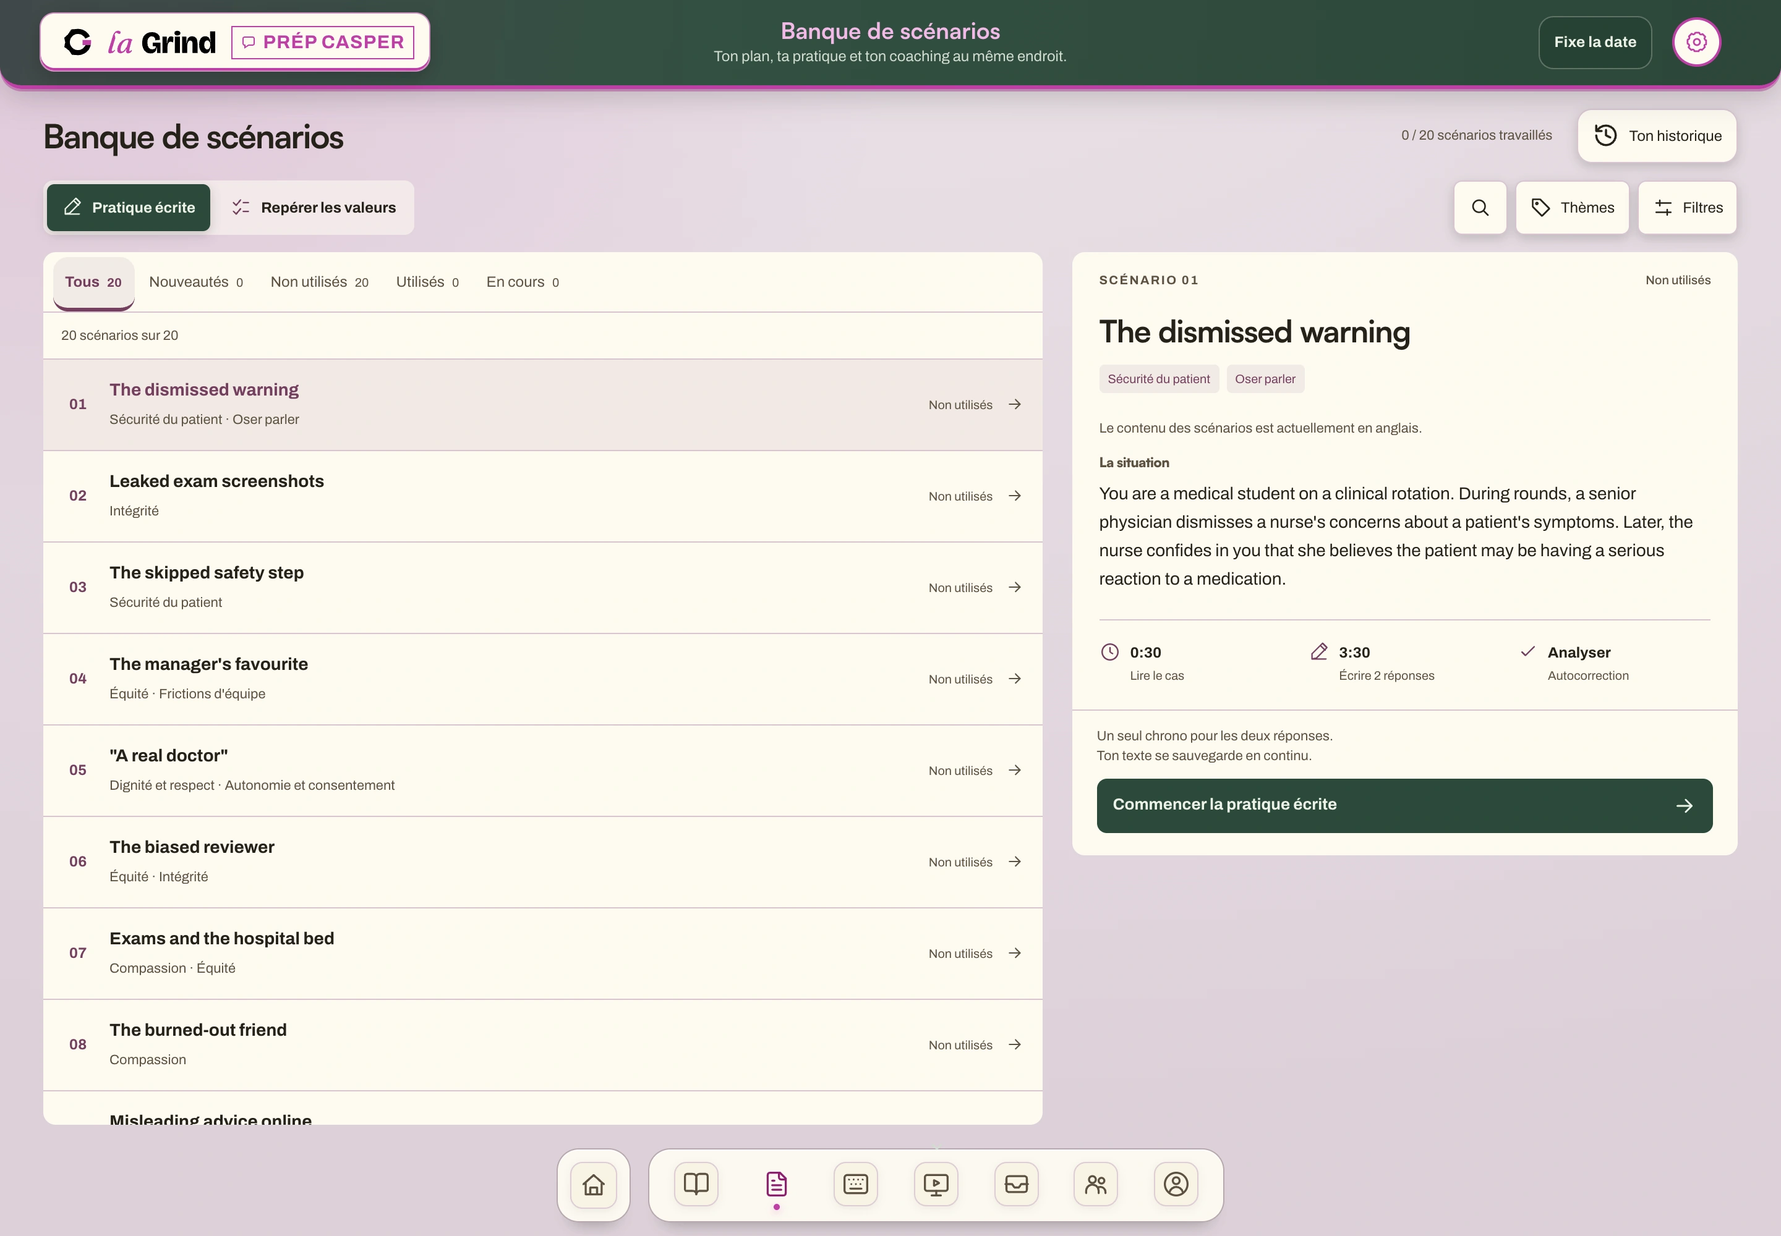Open the video monitor icon in dock
Screen dimensions: 1781x1236
click(936, 1184)
